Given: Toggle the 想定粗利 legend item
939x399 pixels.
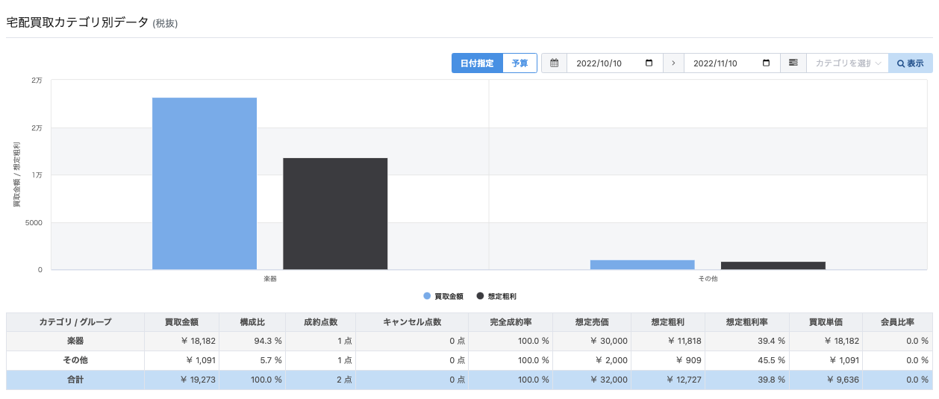Looking at the screenshot, I should click(496, 296).
